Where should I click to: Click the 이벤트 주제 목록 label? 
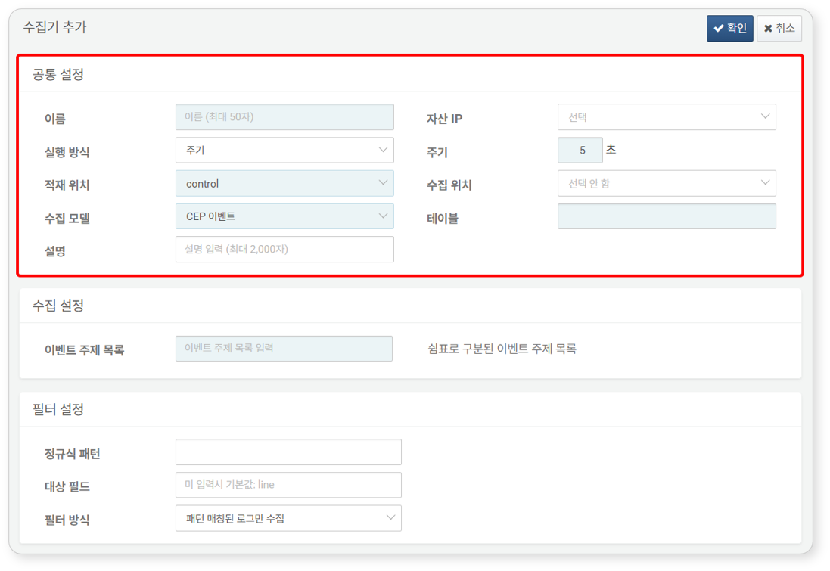(x=84, y=350)
